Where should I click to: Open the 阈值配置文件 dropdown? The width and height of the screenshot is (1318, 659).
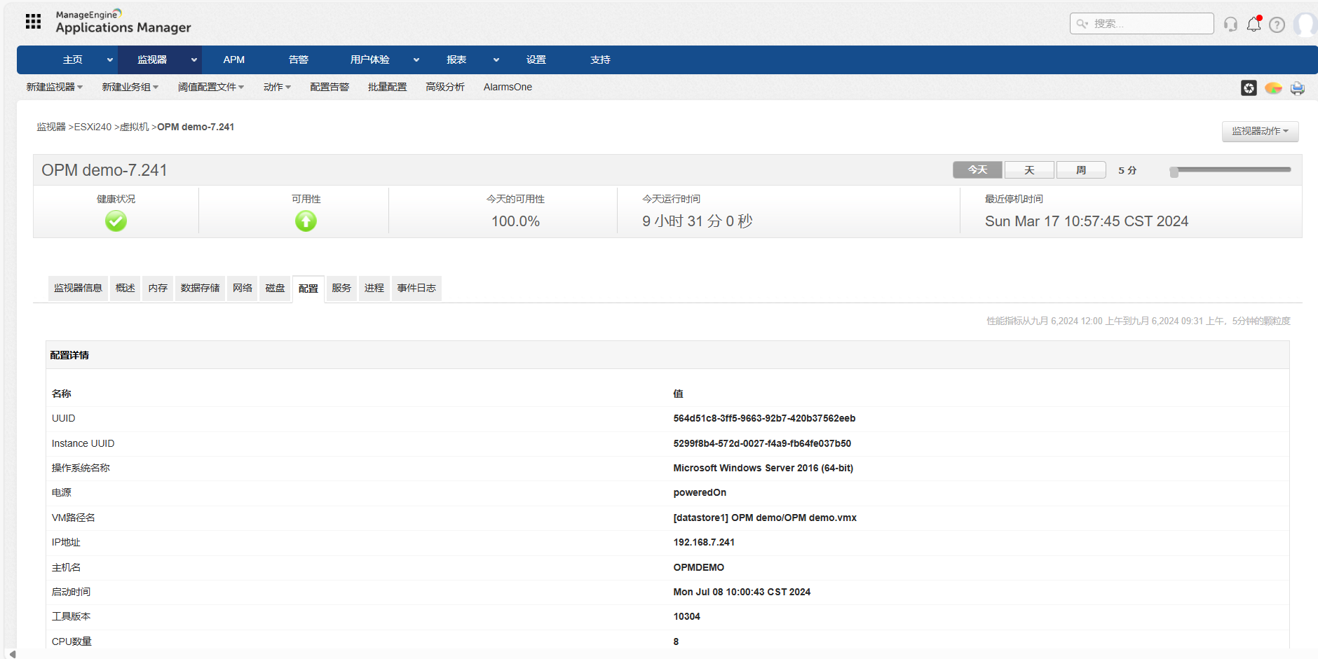[x=210, y=87]
